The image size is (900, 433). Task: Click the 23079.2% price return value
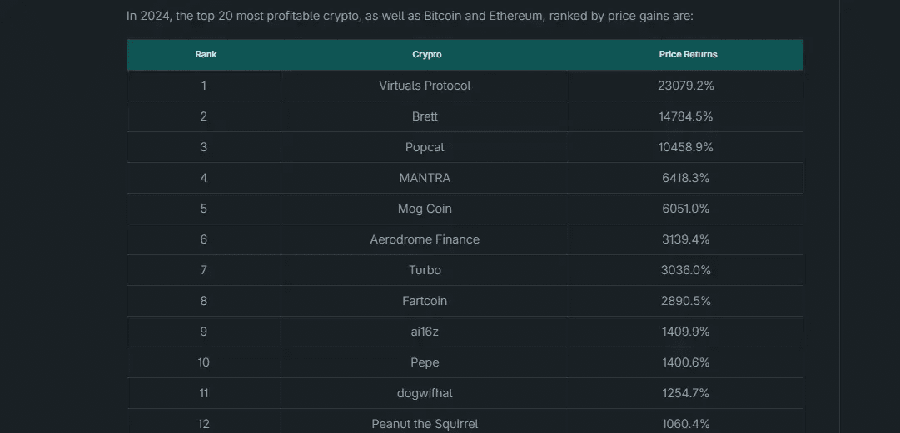coord(686,86)
